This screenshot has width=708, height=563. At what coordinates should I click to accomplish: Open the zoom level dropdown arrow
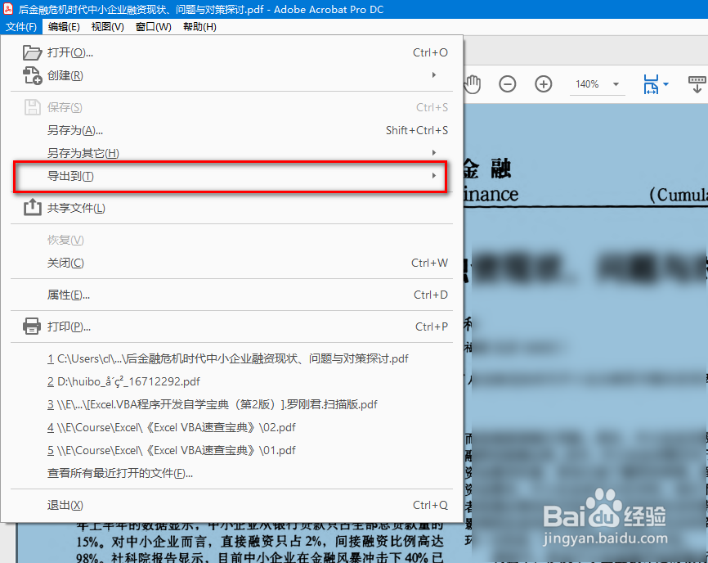tap(616, 84)
